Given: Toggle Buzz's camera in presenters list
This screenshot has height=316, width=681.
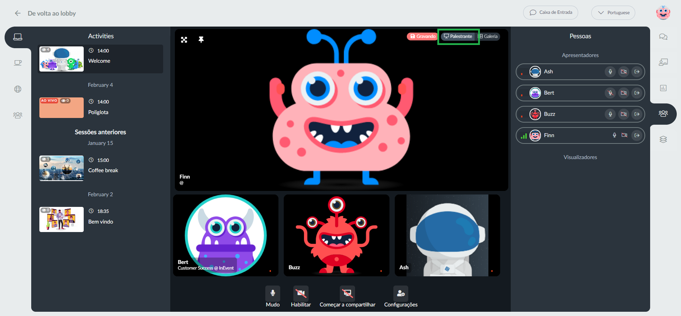Looking at the screenshot, I should 624,114.
